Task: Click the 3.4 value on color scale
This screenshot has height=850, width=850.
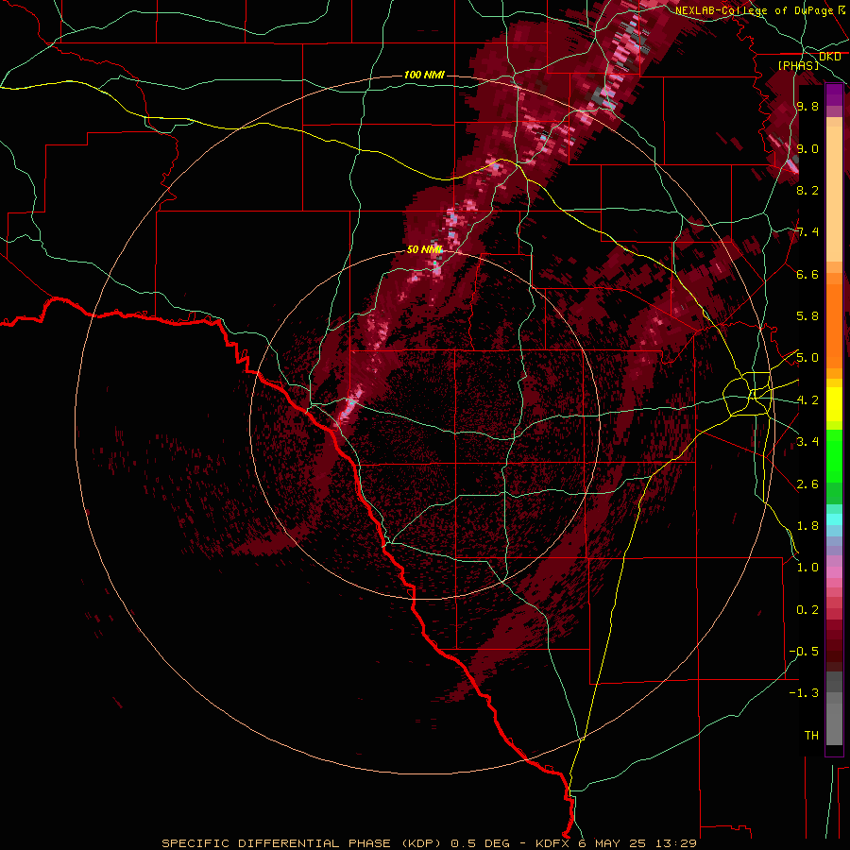Action: 807,442
